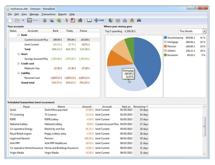This screenshot has width=215, height=165.
Task: Open the scheduled template manager icon
Action: [x=73, y=20]
